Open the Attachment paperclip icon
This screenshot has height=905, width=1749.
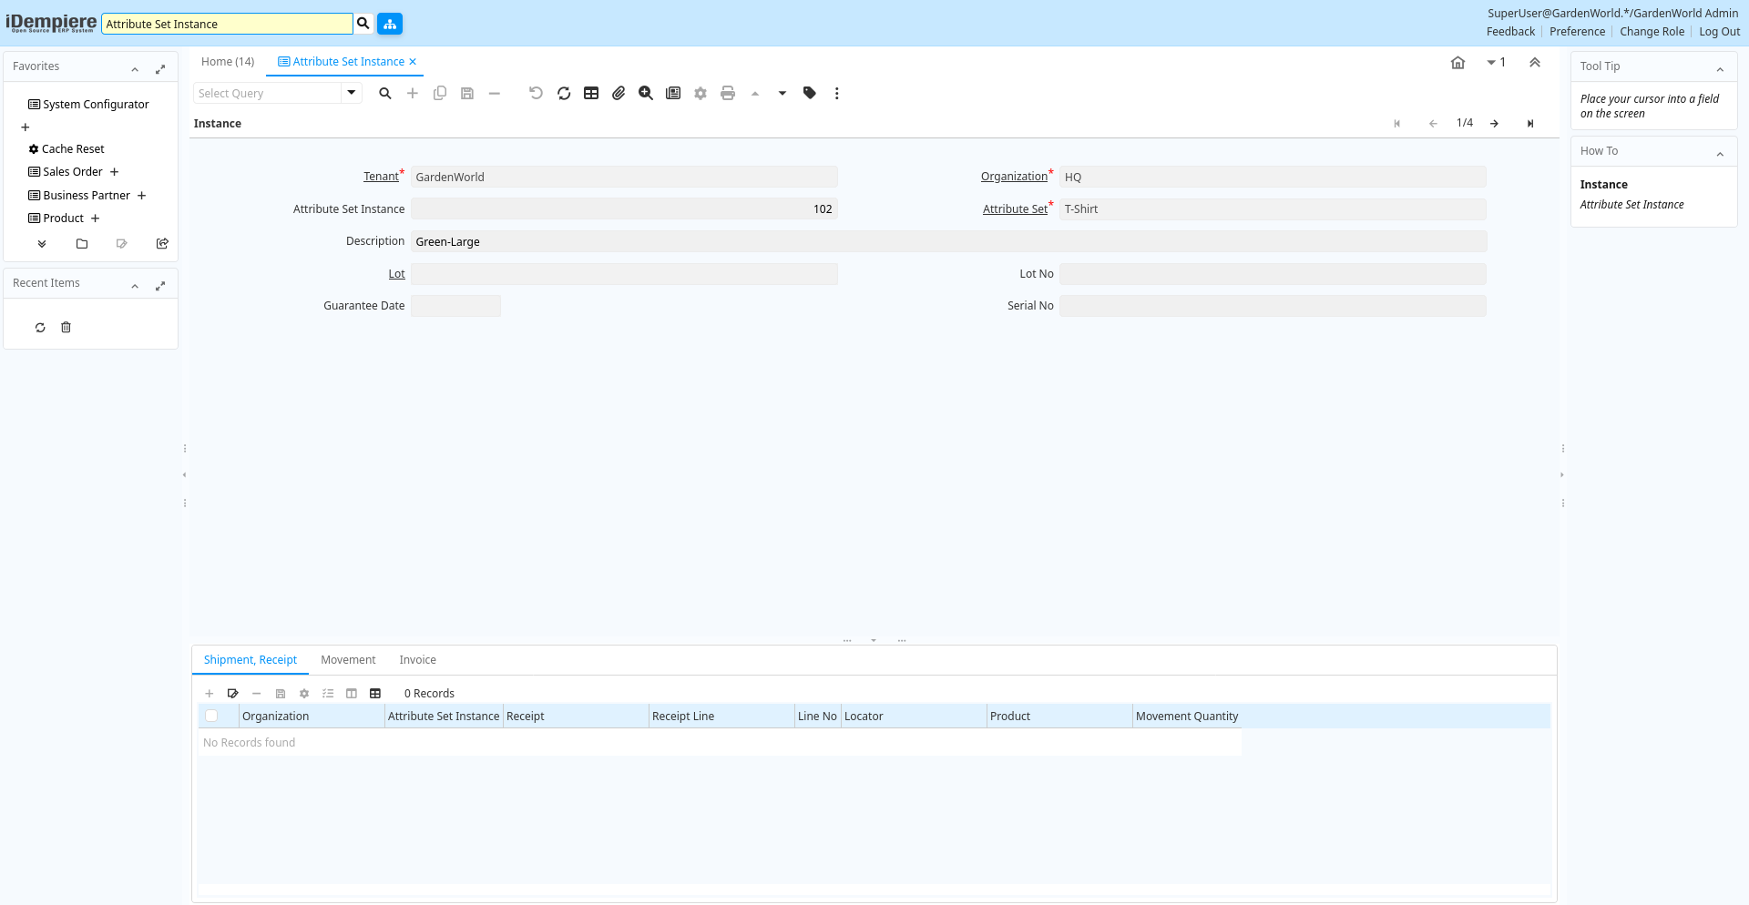619,93
